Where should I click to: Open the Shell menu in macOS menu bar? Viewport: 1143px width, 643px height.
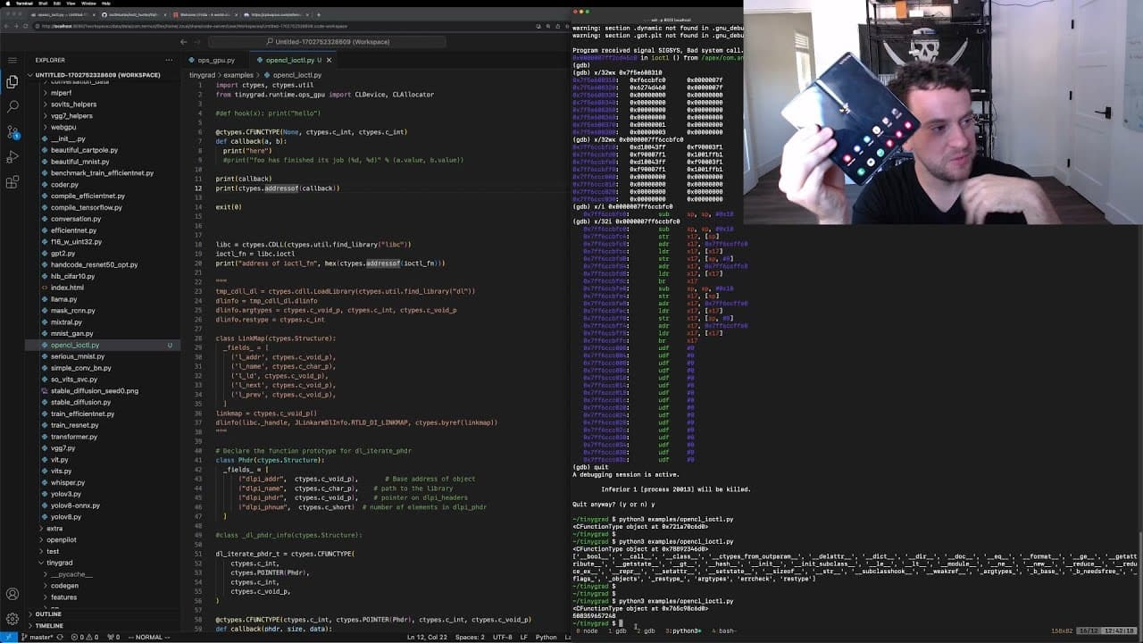[43, 4]
